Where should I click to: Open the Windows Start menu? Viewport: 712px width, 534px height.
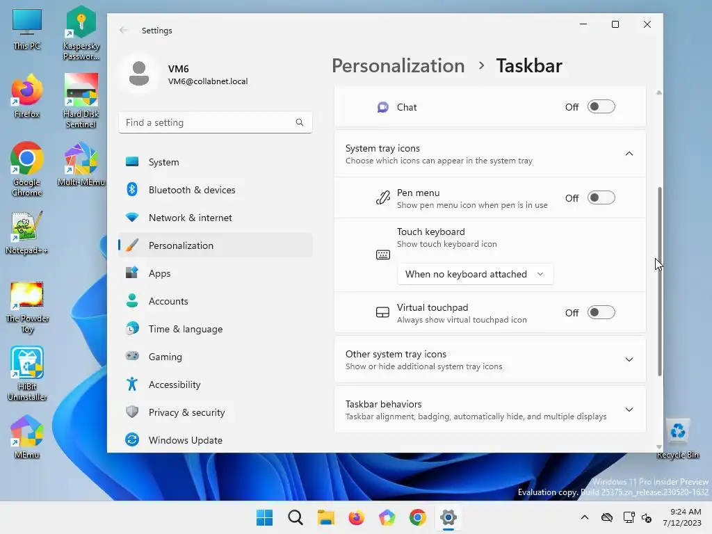pyautogui.click(x=265, y=517)
